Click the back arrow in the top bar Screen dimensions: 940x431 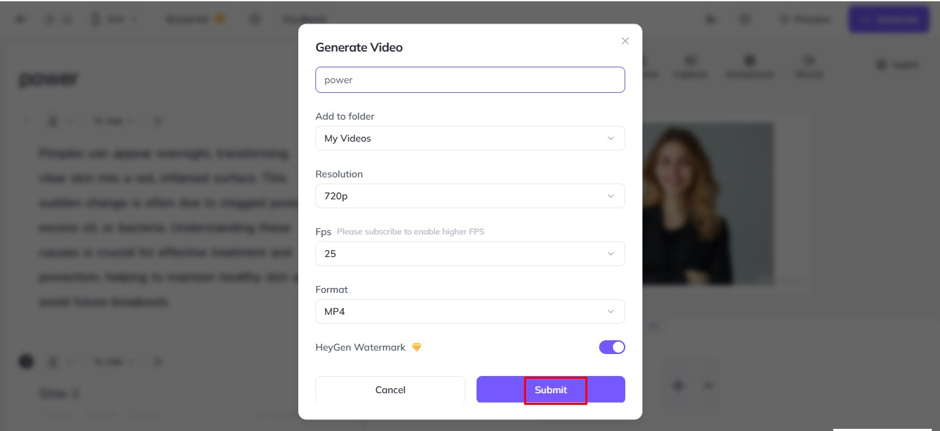click(21, 19)
